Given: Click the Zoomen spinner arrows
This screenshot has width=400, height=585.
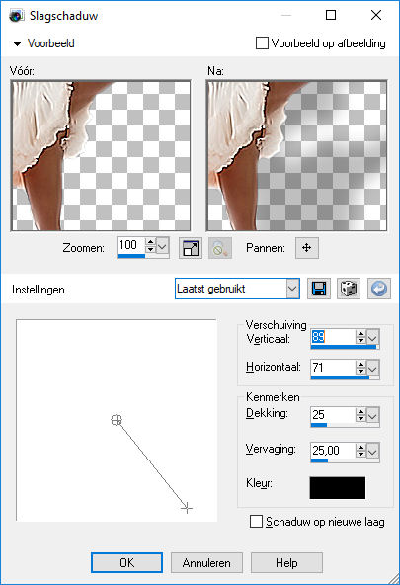Looking at the screenshot, I should pyautogui.click(x=150, y=245).
